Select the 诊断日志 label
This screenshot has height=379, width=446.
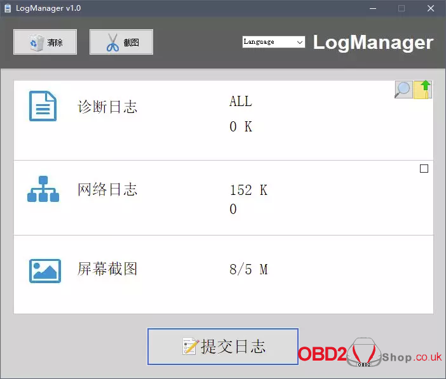pos(107,107)
